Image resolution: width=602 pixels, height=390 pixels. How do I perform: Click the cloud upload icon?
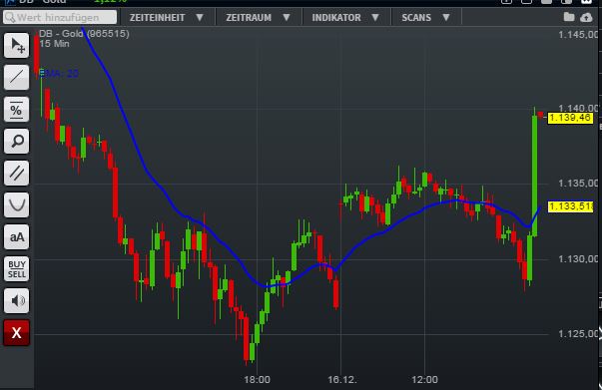[586, 17]
